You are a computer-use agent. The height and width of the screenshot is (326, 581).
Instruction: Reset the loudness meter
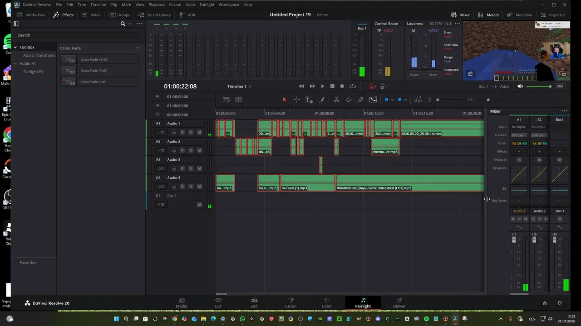[433, 75]
